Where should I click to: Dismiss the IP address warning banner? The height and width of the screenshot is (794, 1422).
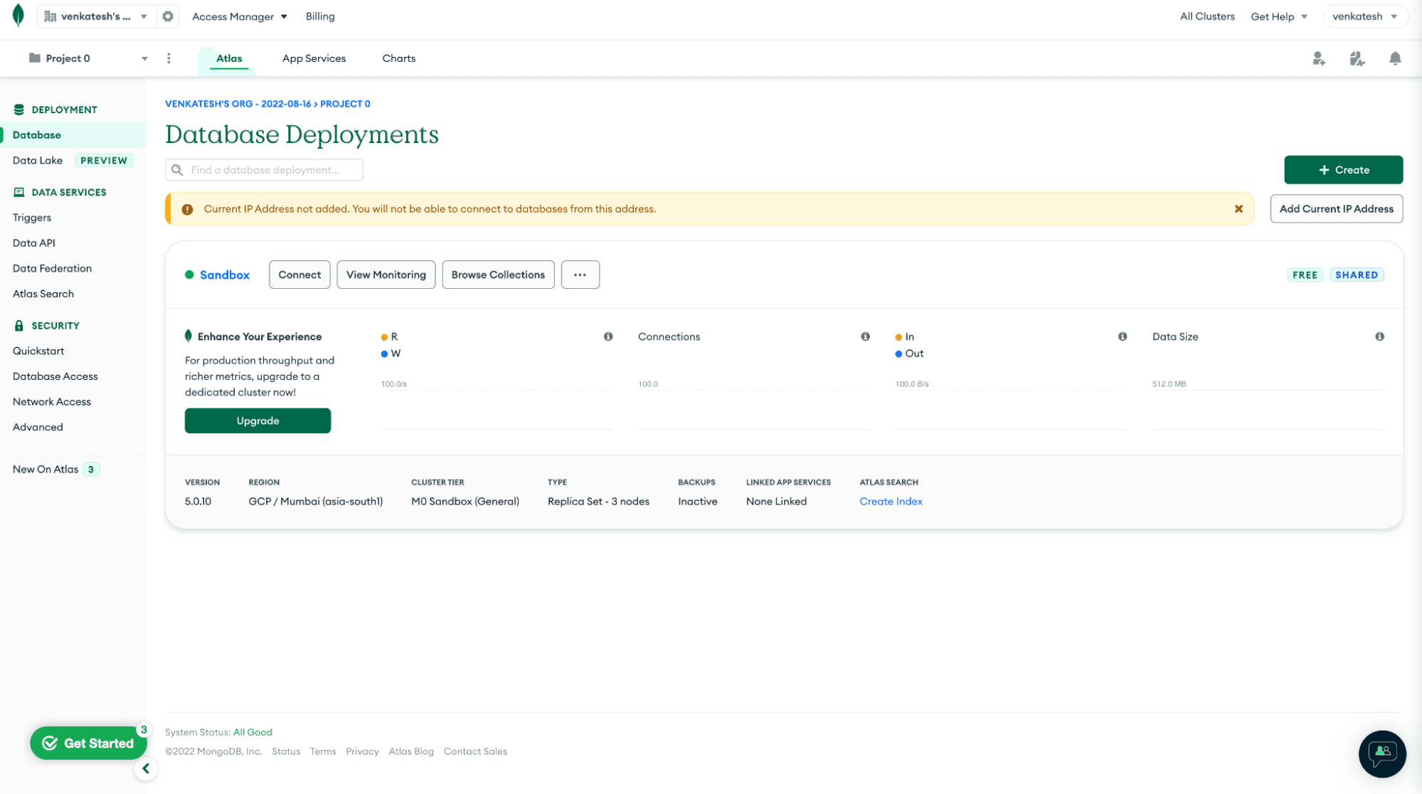1238,208
